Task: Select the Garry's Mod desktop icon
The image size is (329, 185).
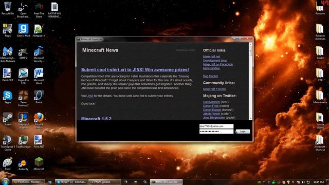Action: [23, 30]
